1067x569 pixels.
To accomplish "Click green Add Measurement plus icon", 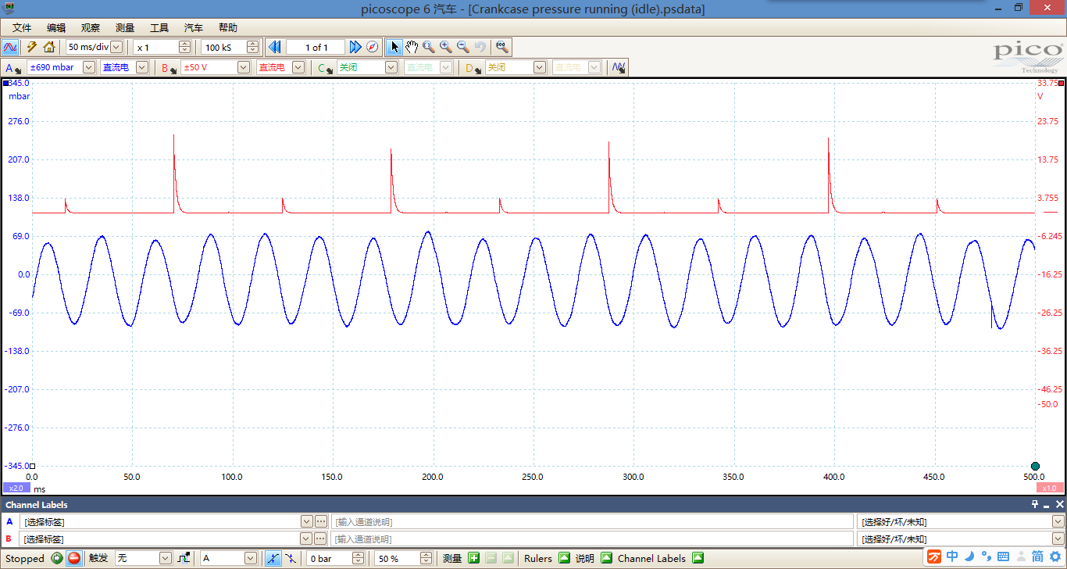I will [x=474, y=558].
